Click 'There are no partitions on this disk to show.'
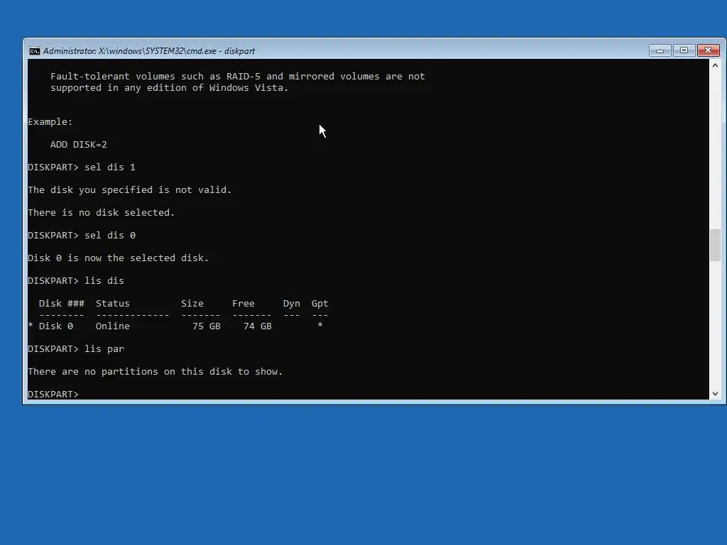 click(x=155, y=372)
